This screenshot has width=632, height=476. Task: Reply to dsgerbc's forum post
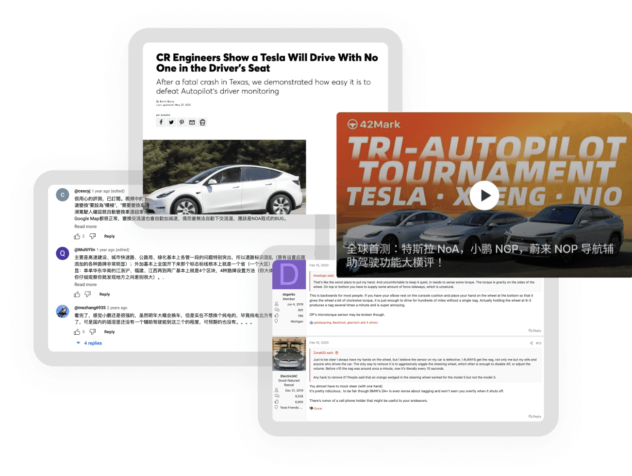pyautogui.click(x=535, y=331)
